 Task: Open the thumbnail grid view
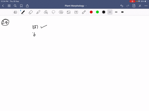(9, 6)
